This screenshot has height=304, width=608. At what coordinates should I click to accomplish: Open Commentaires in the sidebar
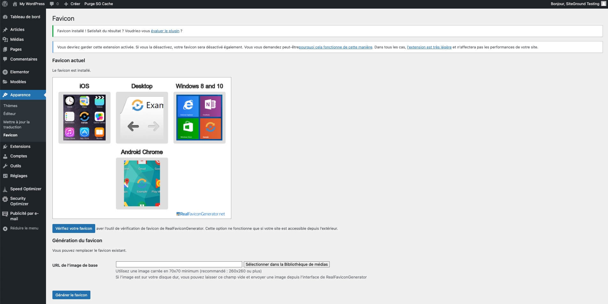pyautogui.click(x=23, y=59)
